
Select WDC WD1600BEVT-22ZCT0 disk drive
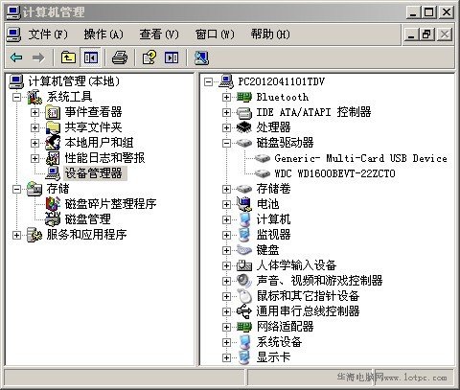[x=334, y=173]
